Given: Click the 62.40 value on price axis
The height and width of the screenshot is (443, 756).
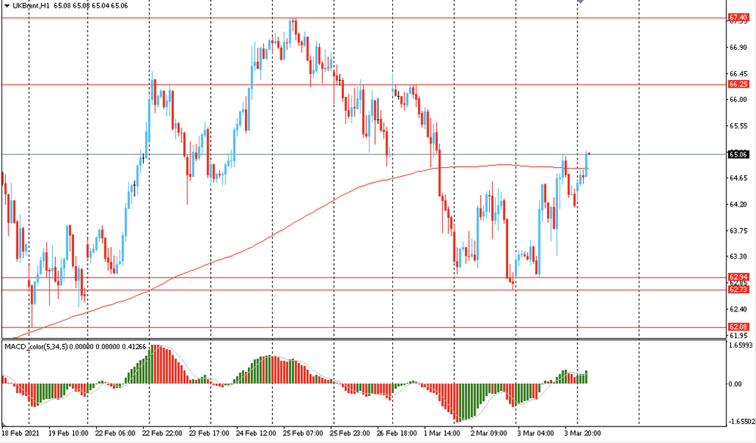Looking at the screenshot, I should point(739,309).
